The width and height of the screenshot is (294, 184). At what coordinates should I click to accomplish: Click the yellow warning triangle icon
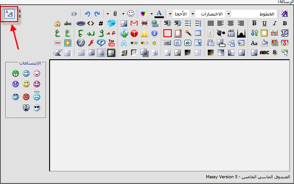coord(144,33)
